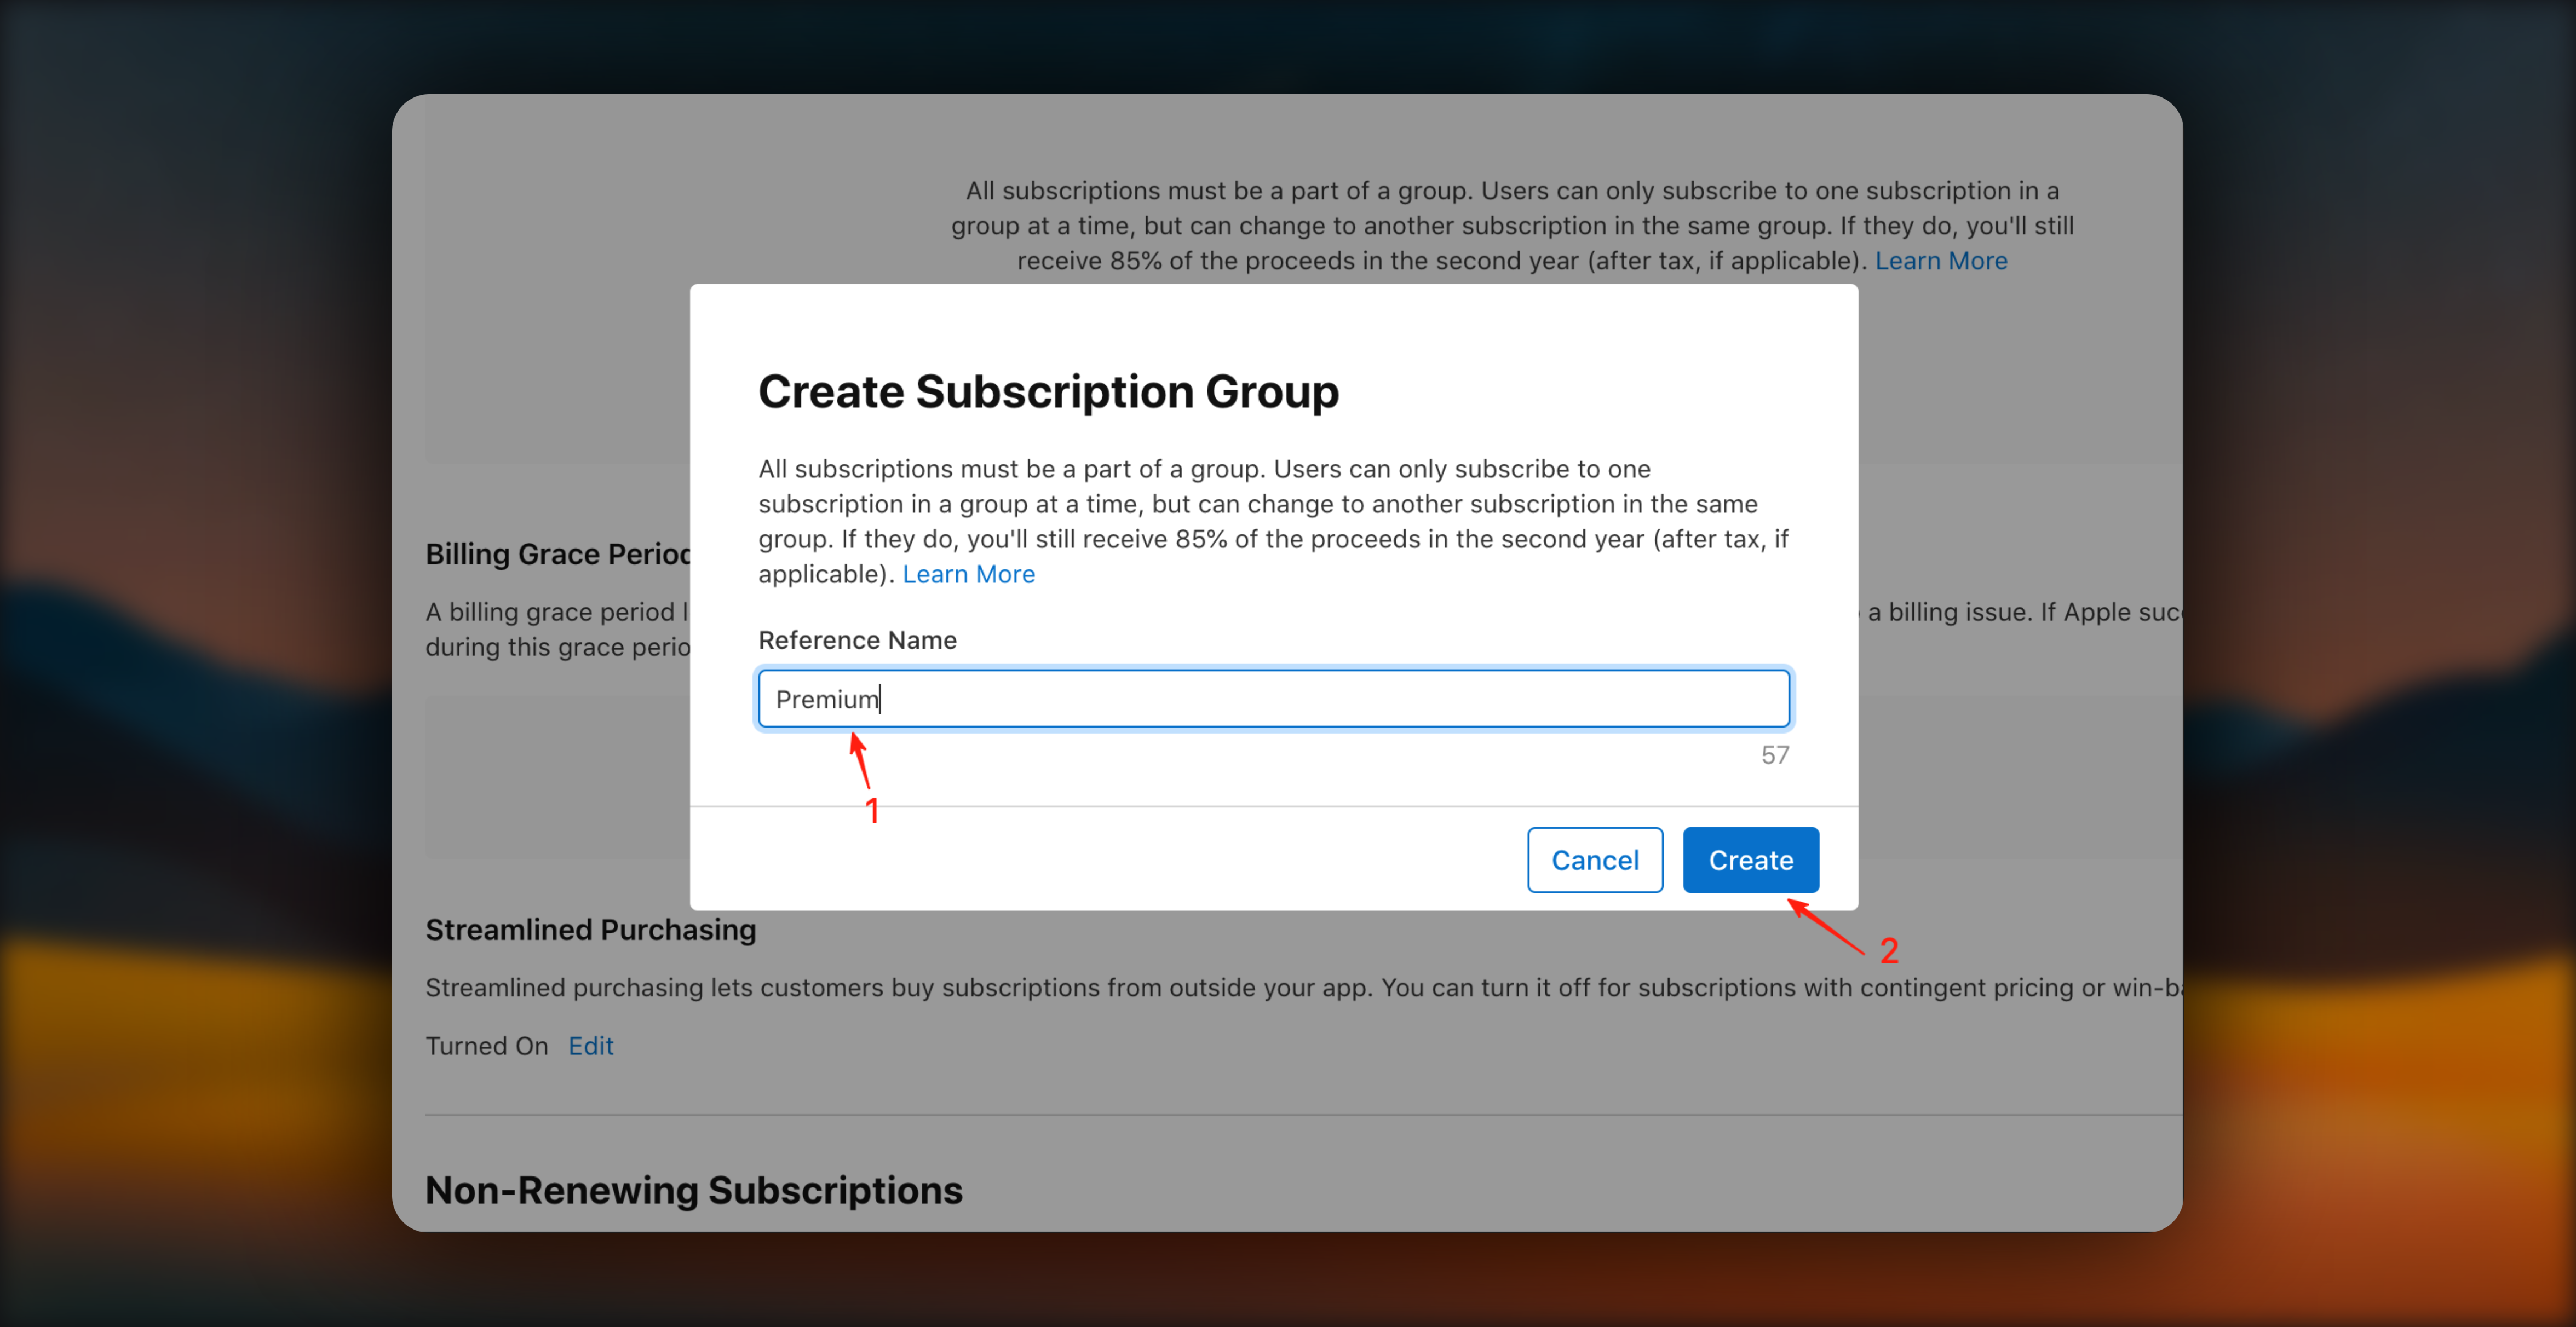
Task: Click the Turned On status text
Action: pos(487,1045)
